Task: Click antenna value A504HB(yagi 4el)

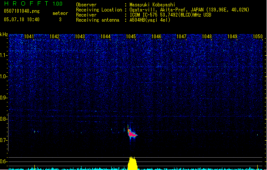Action: pos(150,20)
